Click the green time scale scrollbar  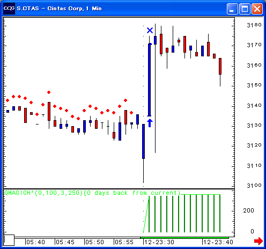184,238
